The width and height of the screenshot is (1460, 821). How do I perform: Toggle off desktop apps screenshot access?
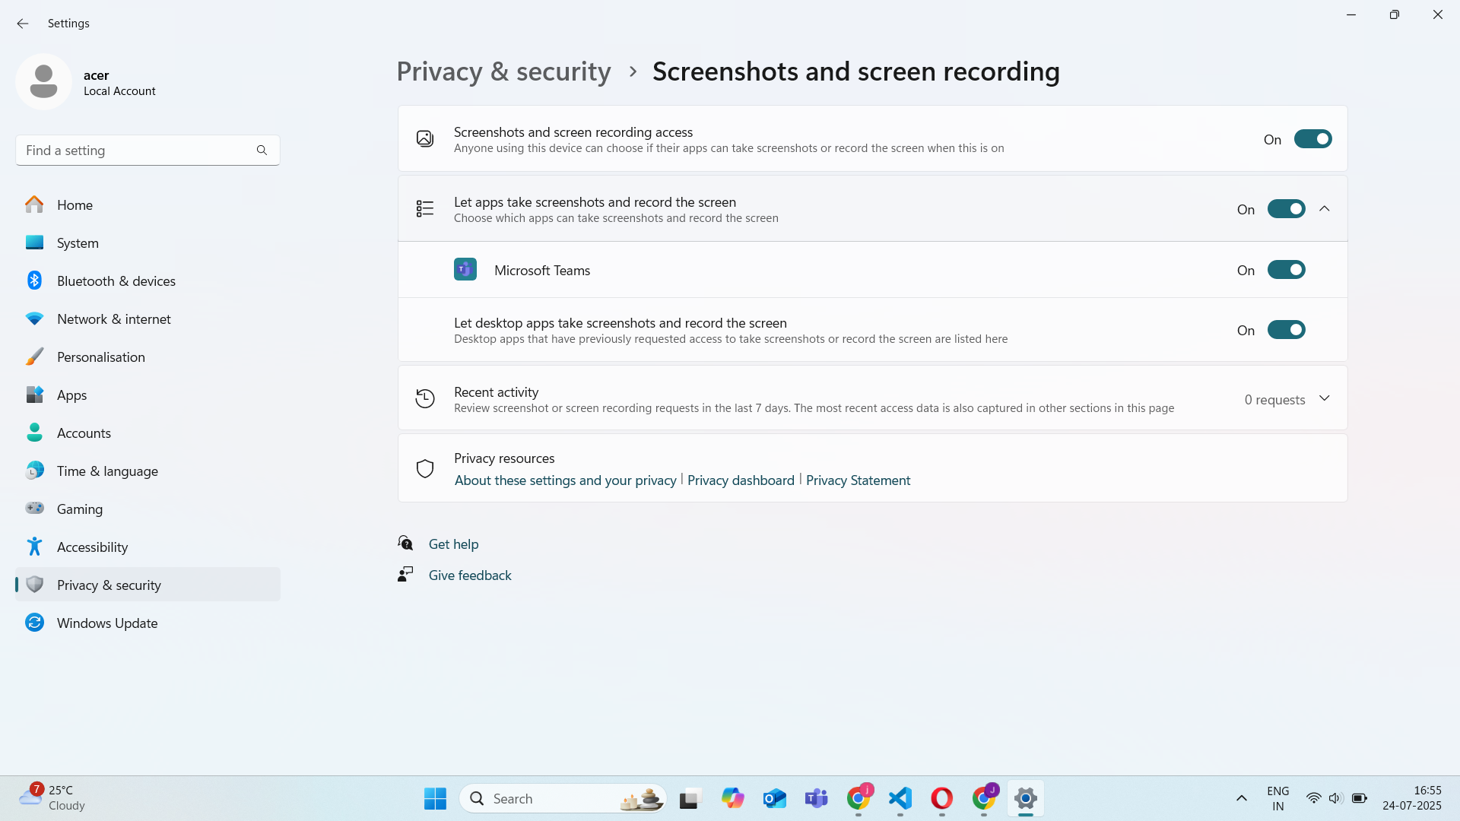coord(1286,330)
